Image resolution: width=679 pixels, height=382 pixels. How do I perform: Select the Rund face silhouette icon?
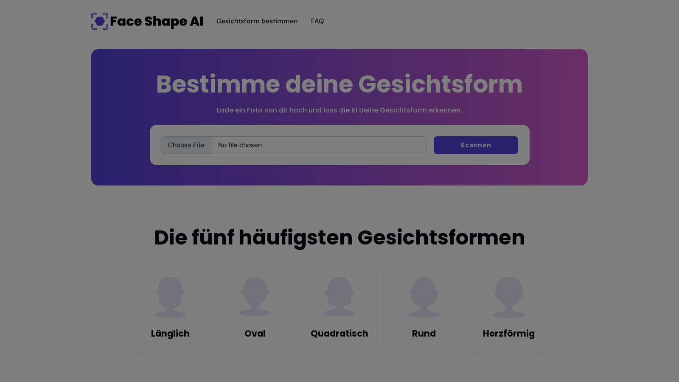(424, 297)
